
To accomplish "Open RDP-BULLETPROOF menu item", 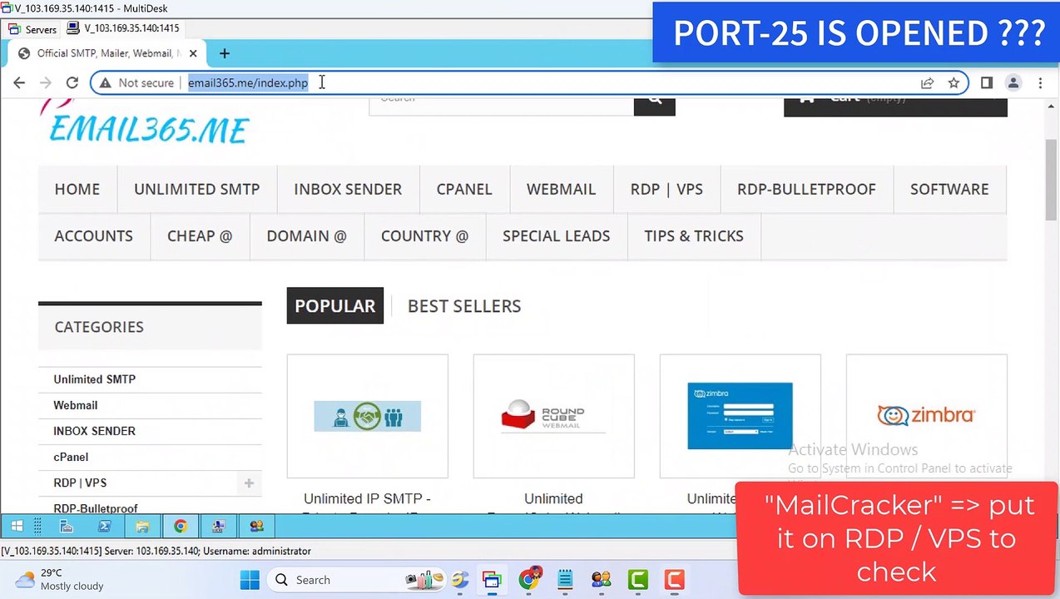I will [806, 189].
